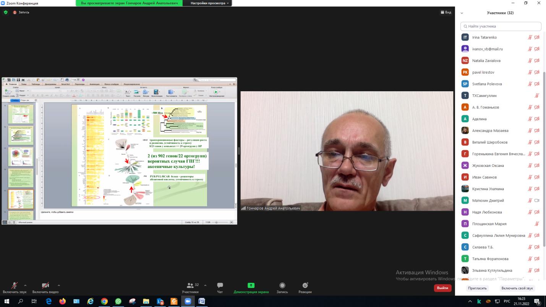Expand the audio options chevron

25,285
